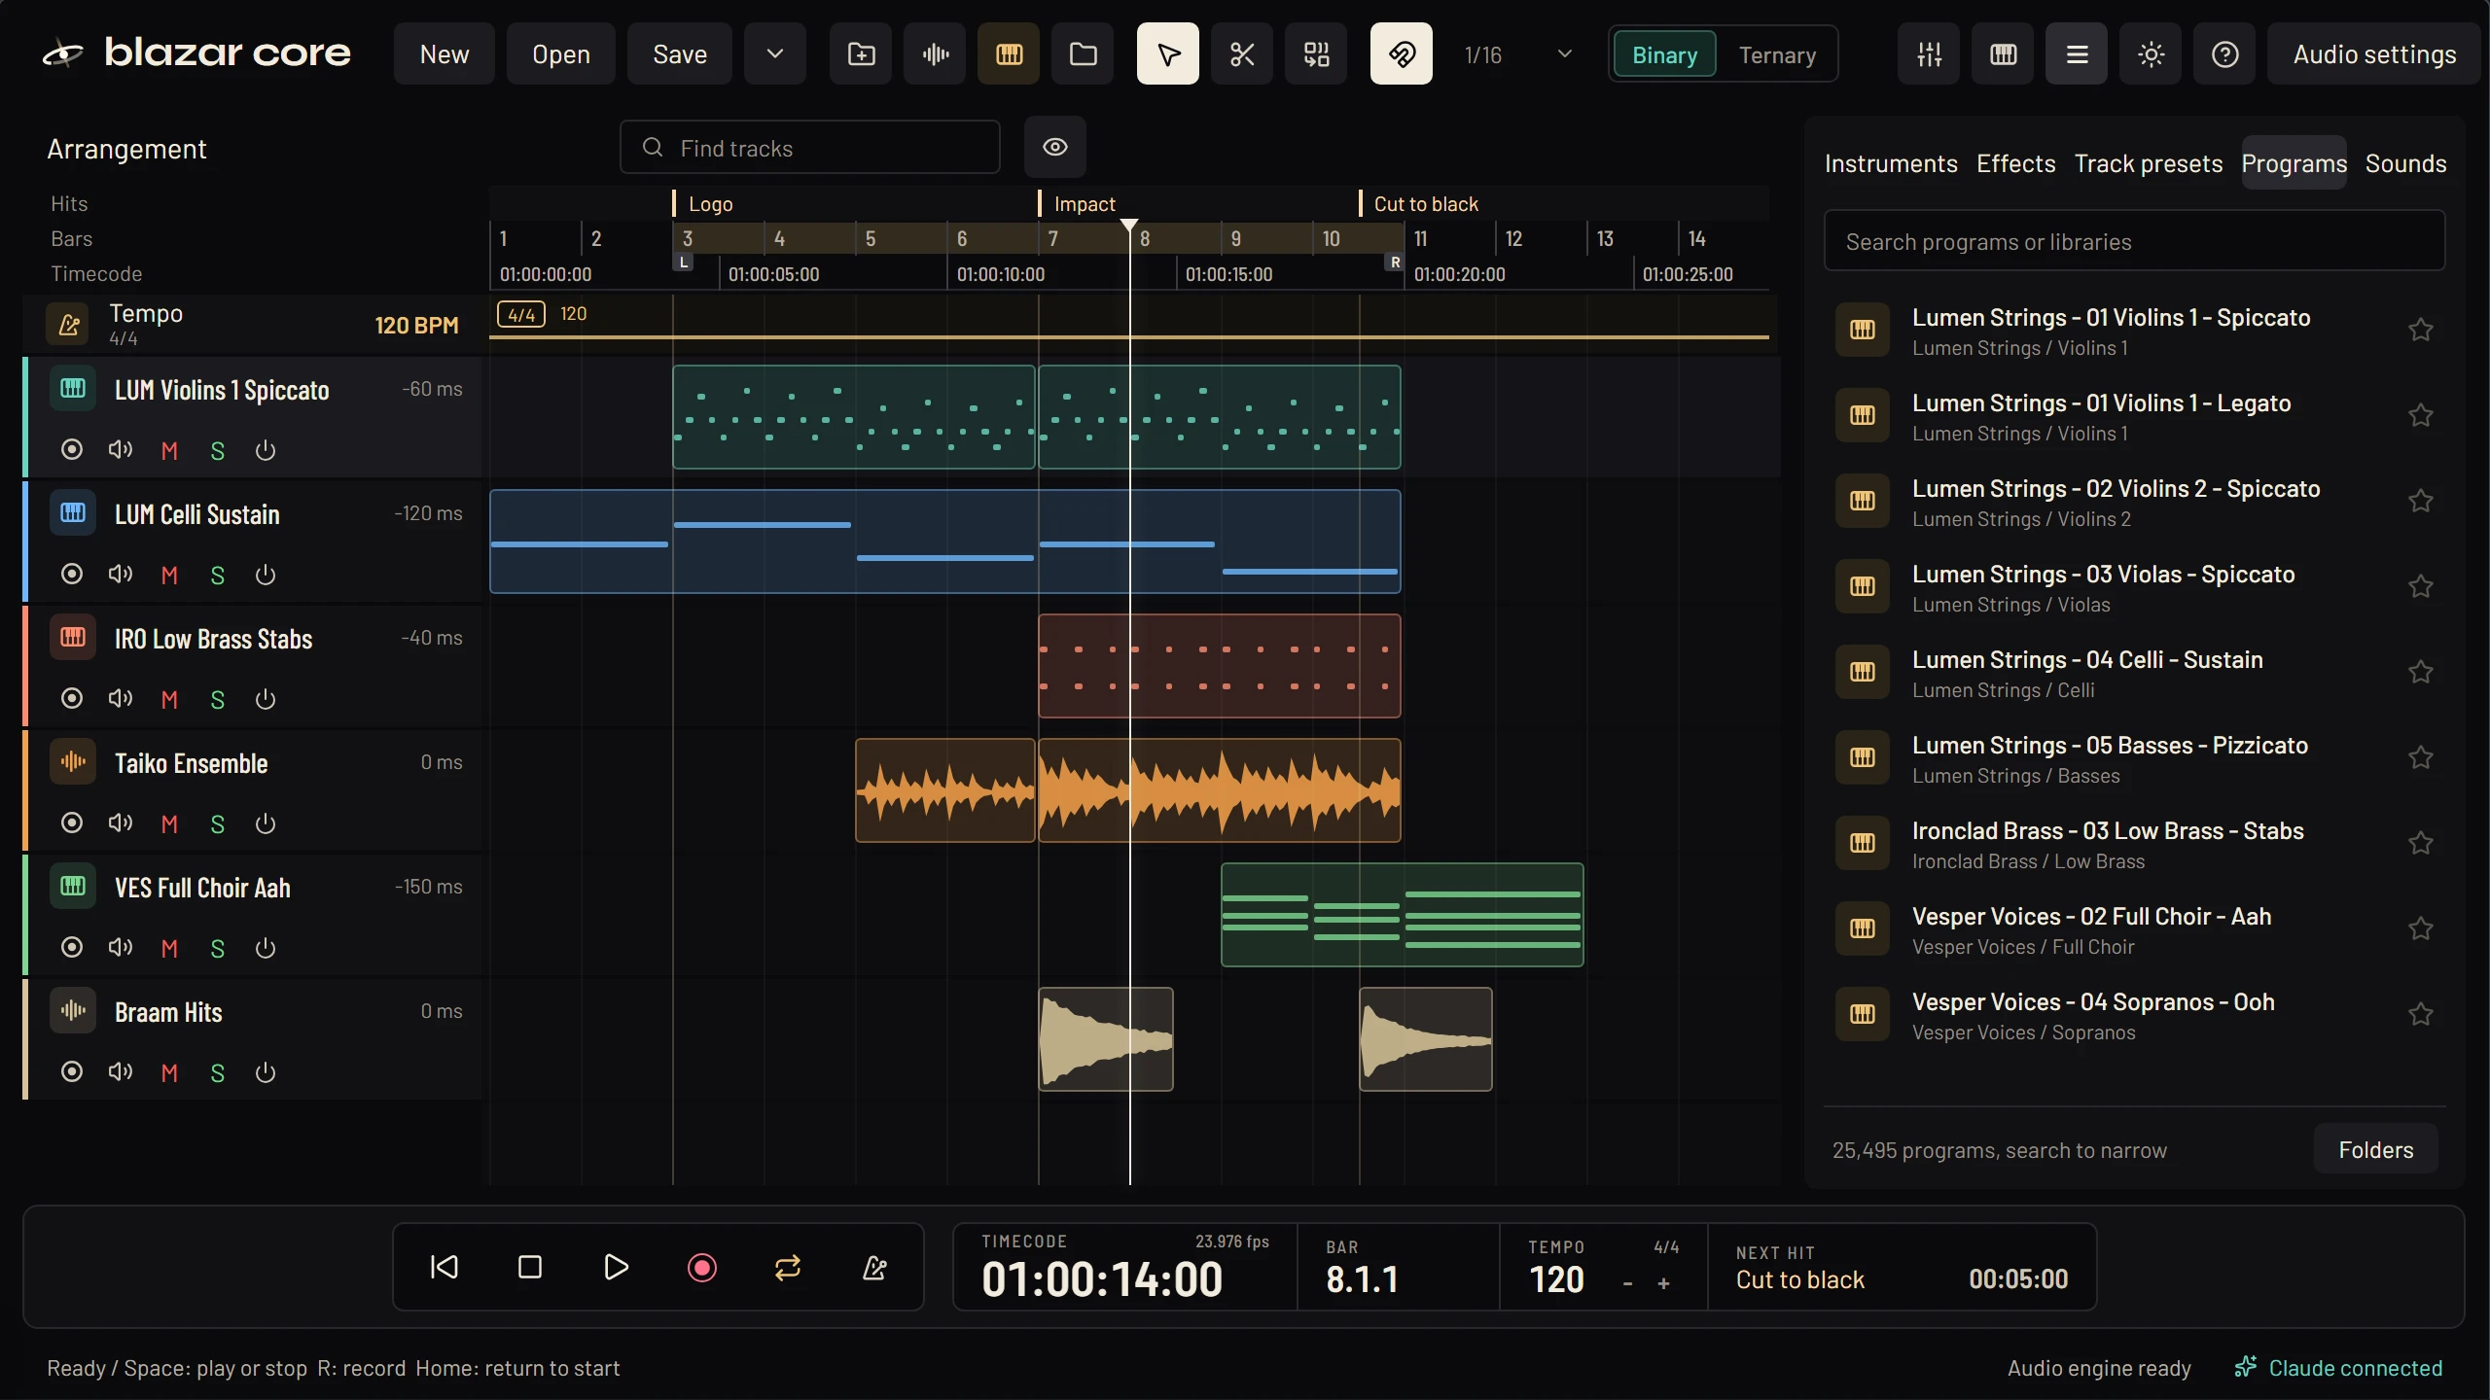Open the mixer faders panel
The height and width of the screenshot is (1400, 2490).
point(1930,54)
